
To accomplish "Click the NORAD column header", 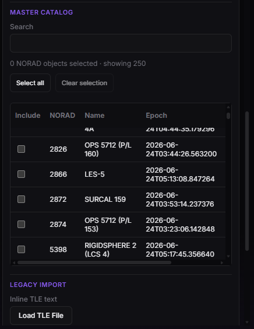I will point(62,116).
